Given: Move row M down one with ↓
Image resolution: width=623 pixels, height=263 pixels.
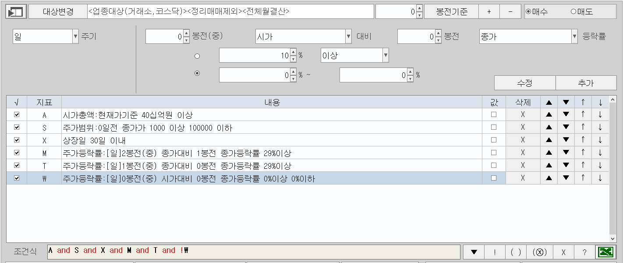Looking at the screenshot, I should pyautogui.click(x=600, y=153).
